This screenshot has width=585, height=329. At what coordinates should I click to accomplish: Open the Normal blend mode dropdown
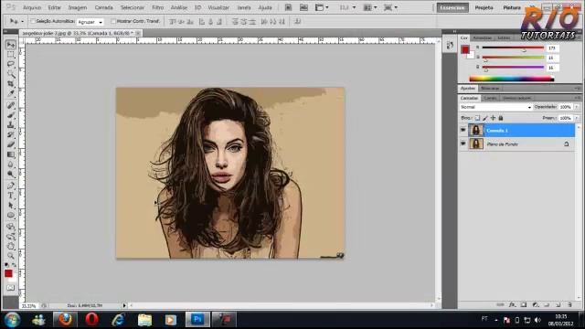(x=495, y=107)
